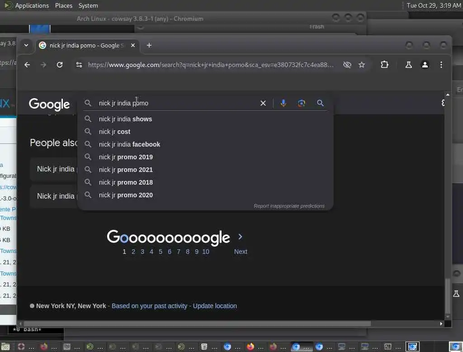Click the Next results link

coord(241,252)
